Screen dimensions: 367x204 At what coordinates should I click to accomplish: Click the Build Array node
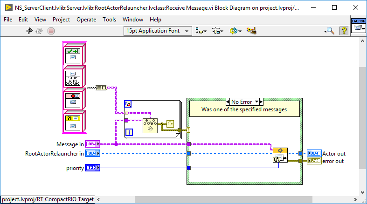click(x=102, y=88)
